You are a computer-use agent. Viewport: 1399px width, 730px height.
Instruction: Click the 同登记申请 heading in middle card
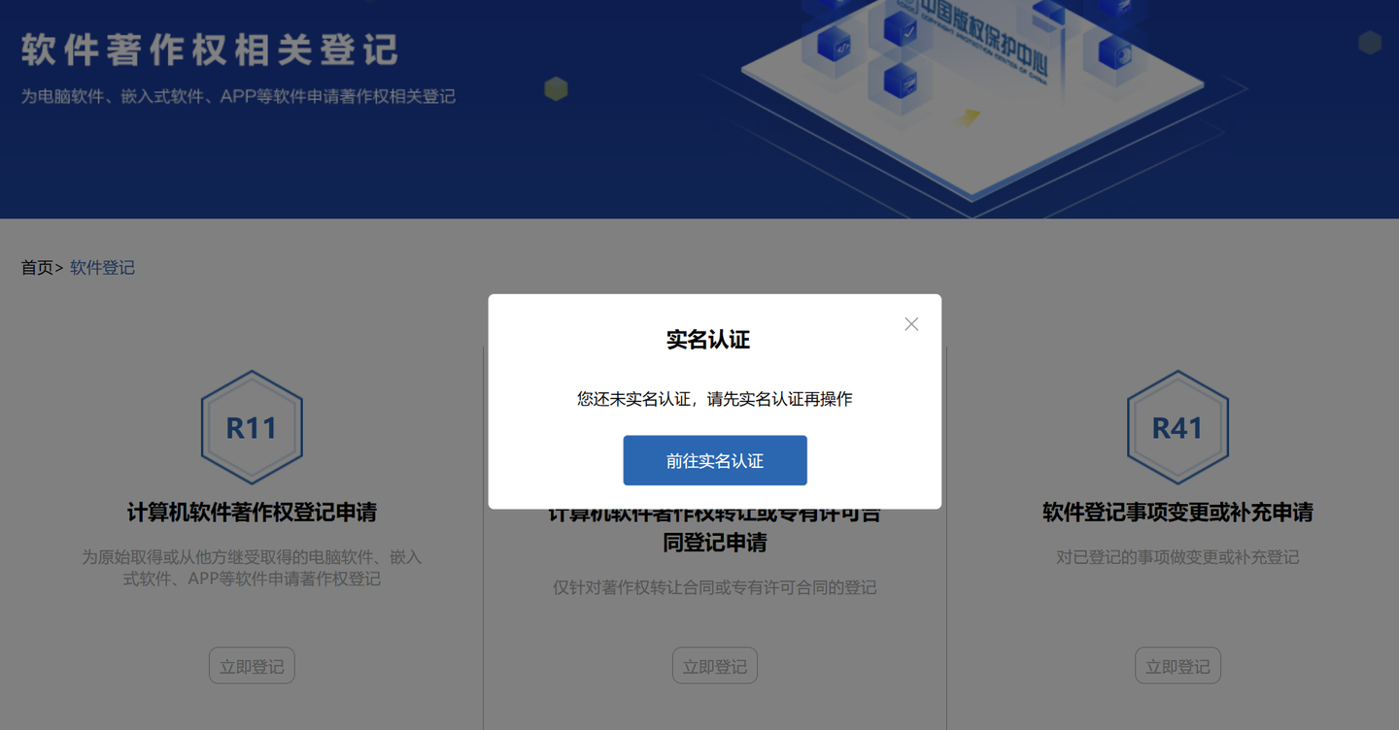pos(715,542)
